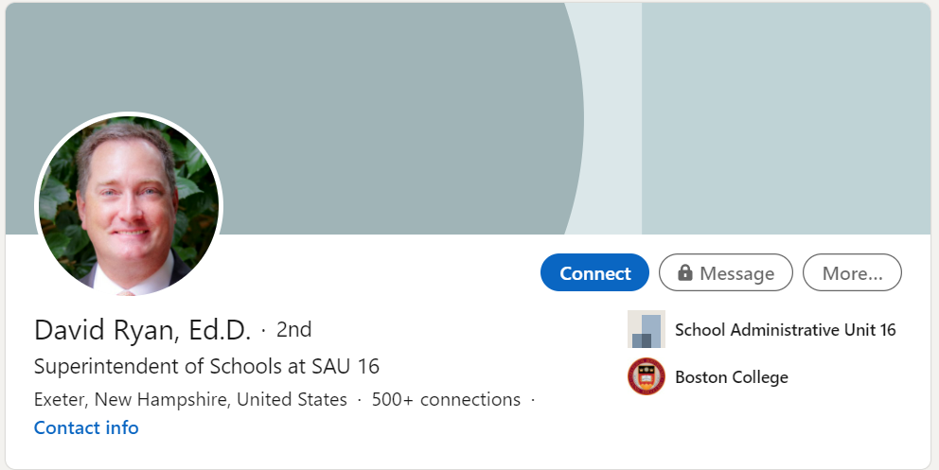Click the Ed.D. suffix after the name

tap(220, 329)
